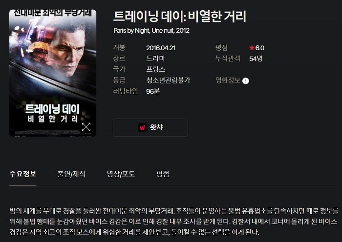Click the 누적관객 54명 audience count
Screen dimensions: 342x242
[x=256, y=59]
